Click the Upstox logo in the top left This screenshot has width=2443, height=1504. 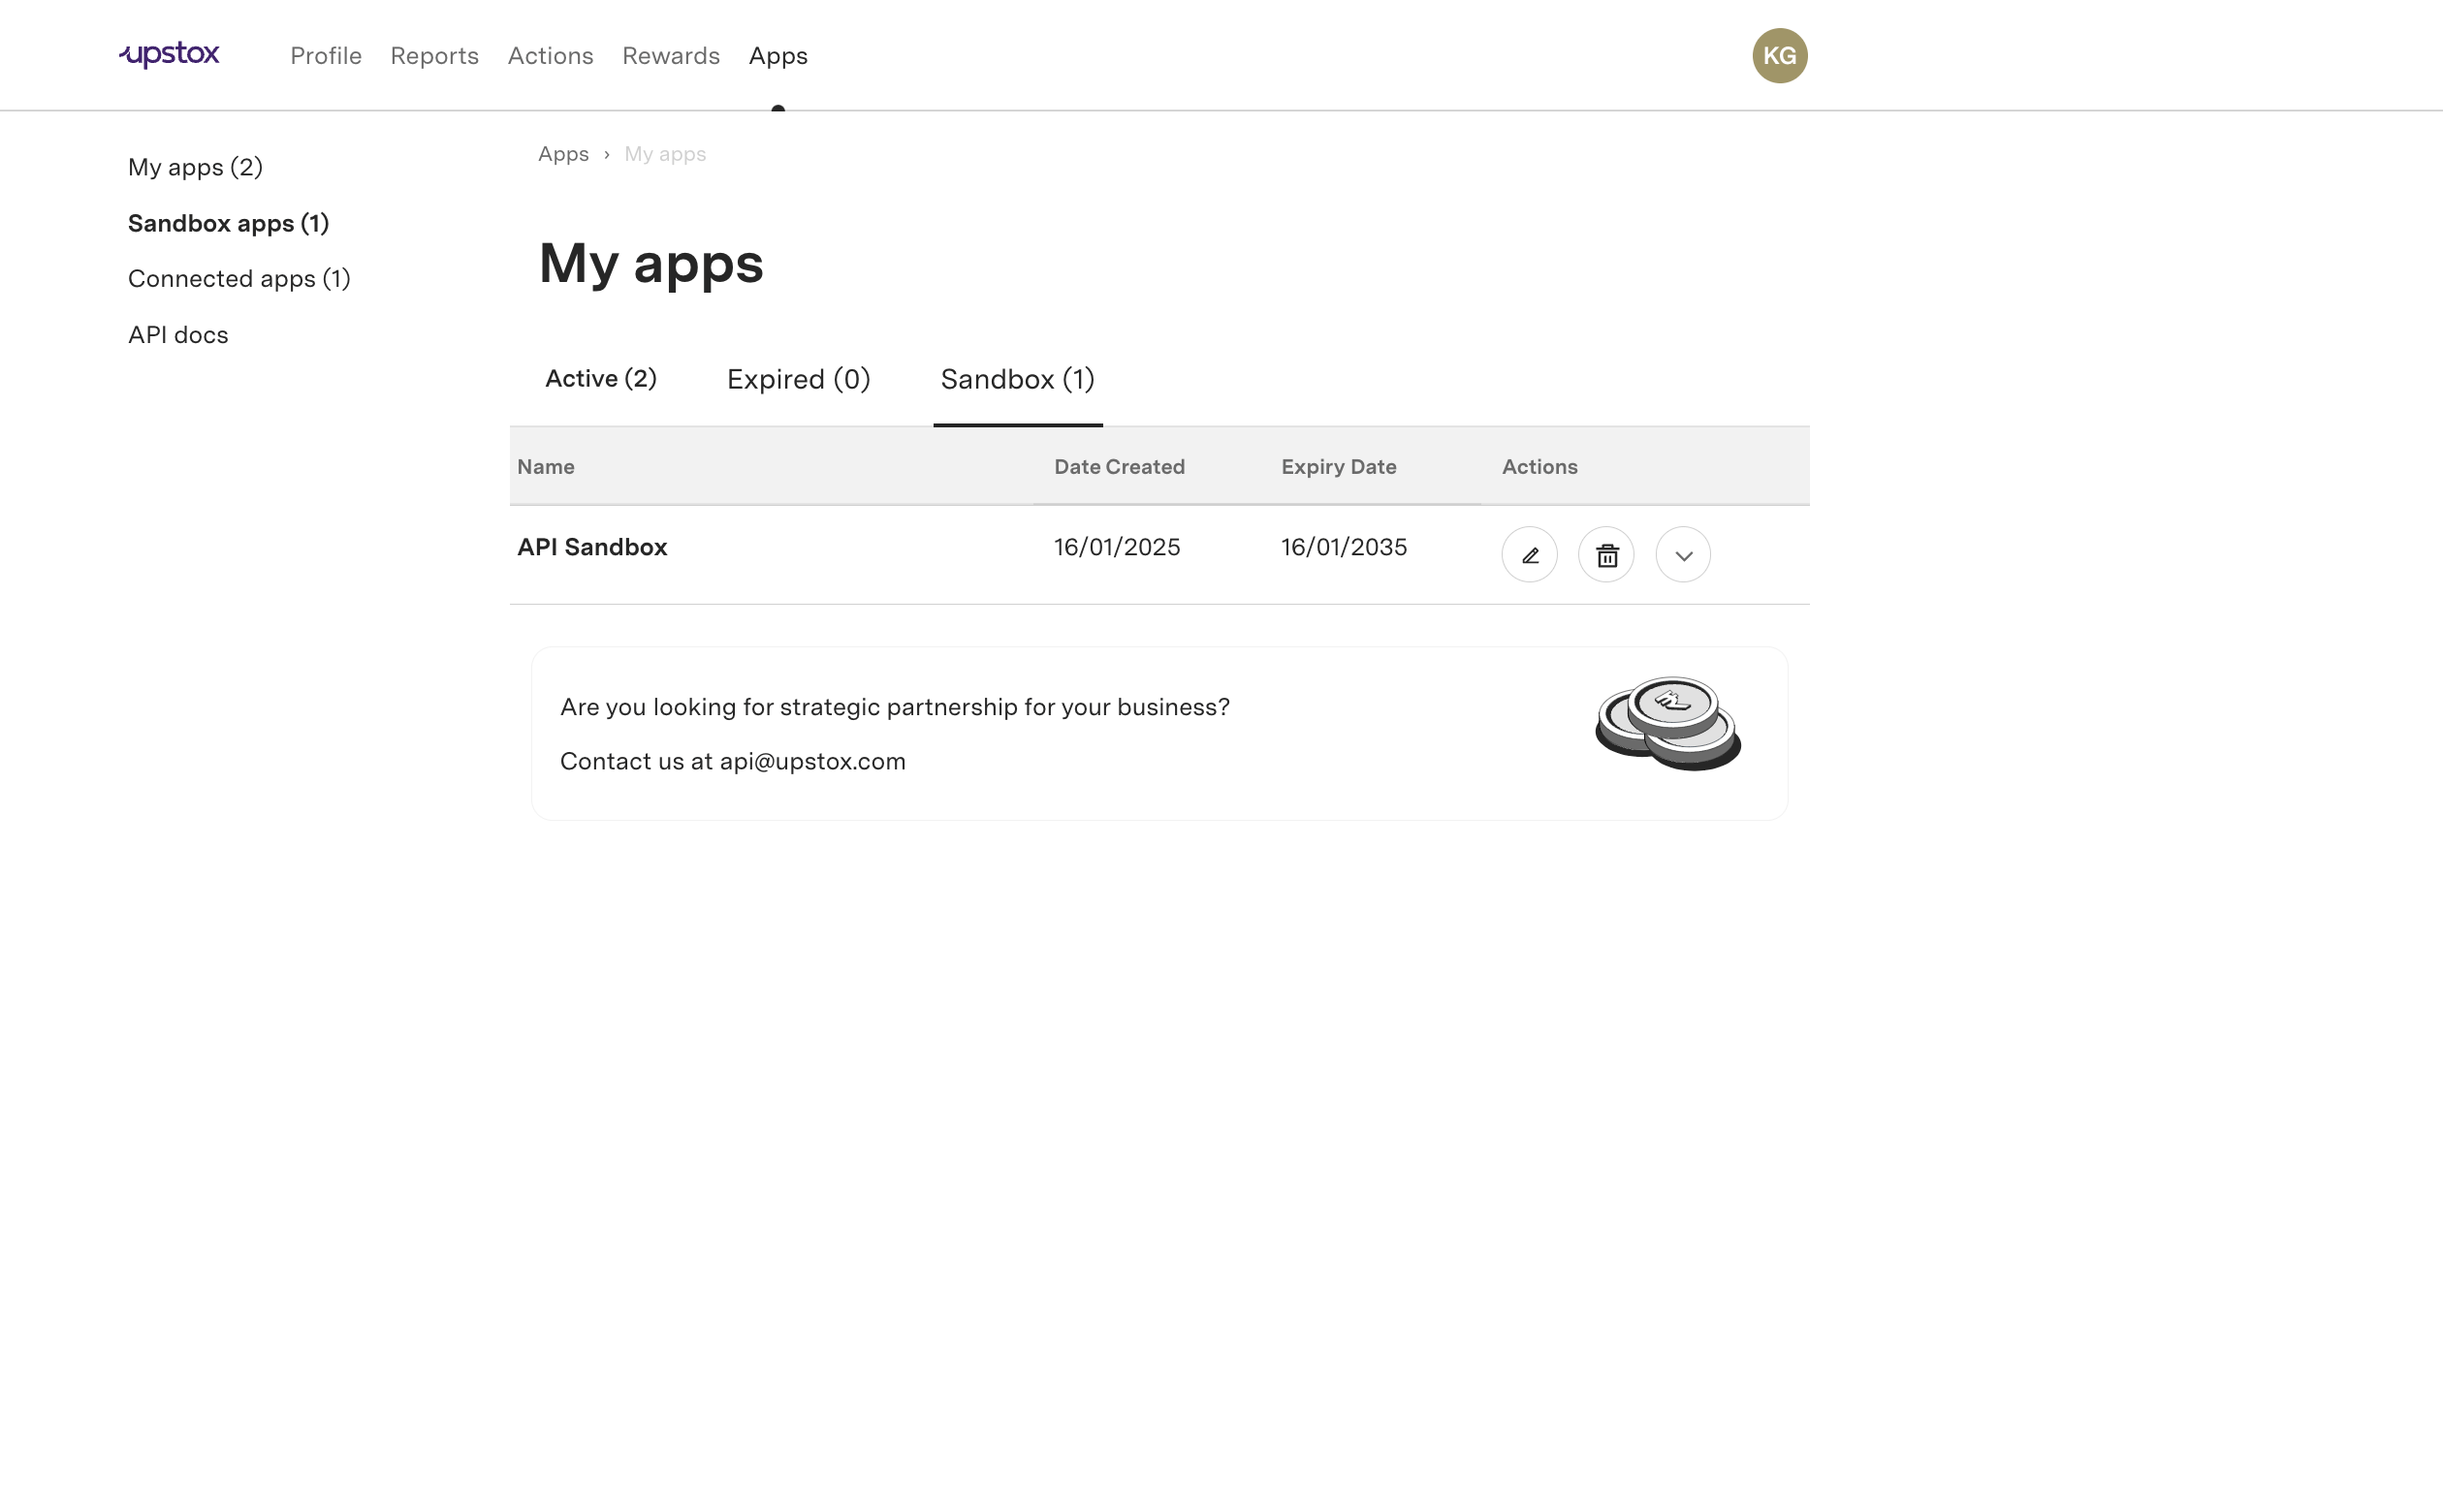pyautogui.click(x=170, y=54)
